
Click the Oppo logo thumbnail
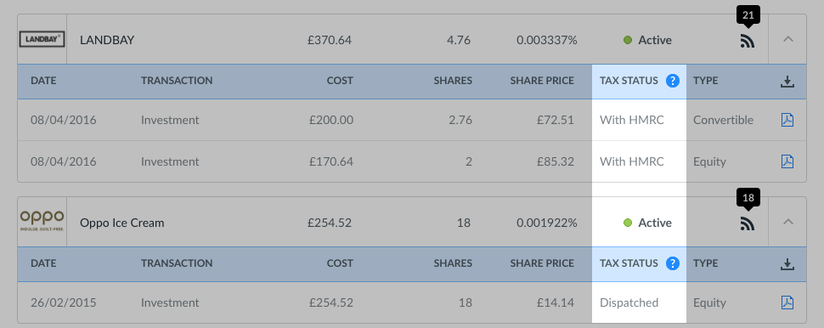point(42,222)
